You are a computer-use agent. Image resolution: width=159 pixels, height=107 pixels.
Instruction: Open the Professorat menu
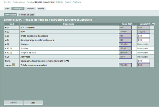(19, 2)
